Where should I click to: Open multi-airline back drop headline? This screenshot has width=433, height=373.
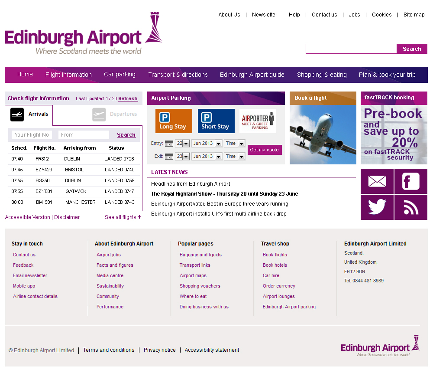219,214
